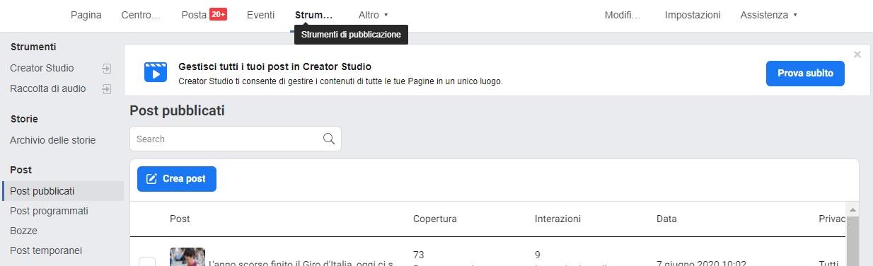Viewport: 873px width, 266px height.
Task: Open Creator Studio in sidebar
Action: (42, 69)
